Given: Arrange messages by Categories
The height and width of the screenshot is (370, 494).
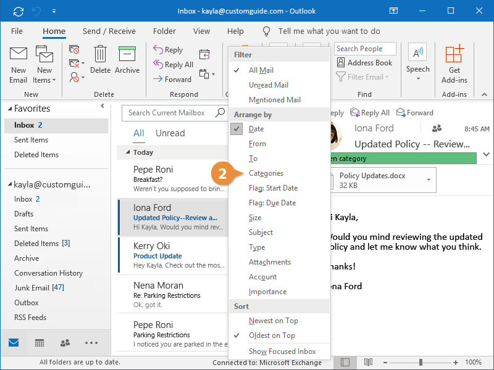Looking at the screenshot, I should pos(279,173).
